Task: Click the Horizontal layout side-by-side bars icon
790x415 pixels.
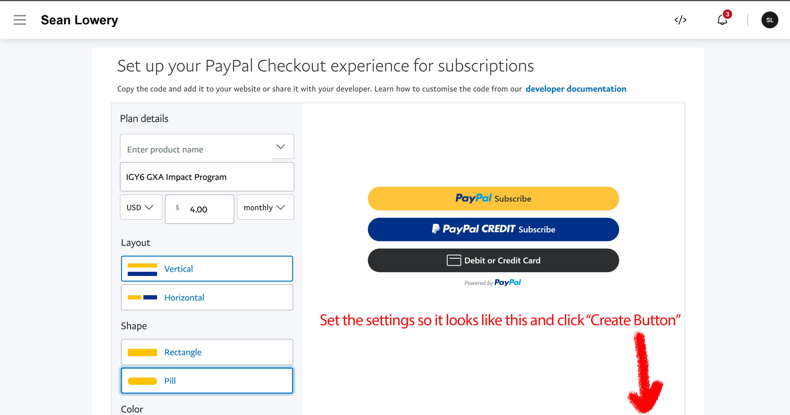Action: coord(142,297)
